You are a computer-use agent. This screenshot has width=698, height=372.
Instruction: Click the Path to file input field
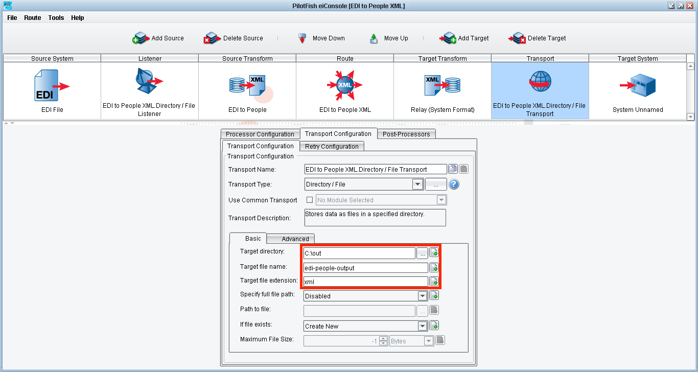359,311
